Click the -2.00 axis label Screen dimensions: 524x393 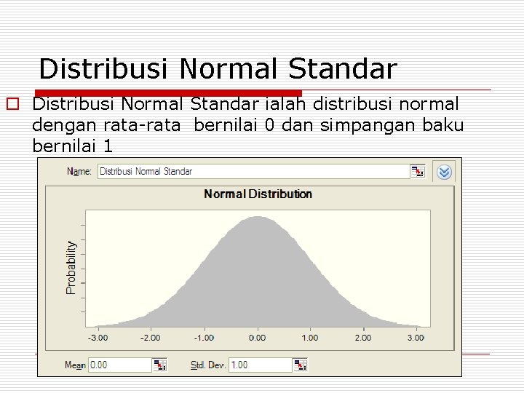click(x=151, y=338)
